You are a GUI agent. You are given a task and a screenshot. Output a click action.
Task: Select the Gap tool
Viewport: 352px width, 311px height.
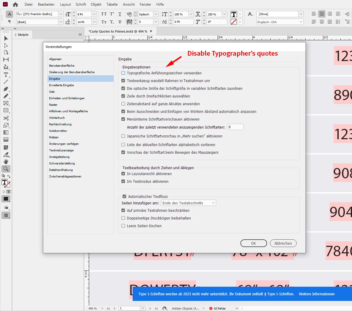6,60
